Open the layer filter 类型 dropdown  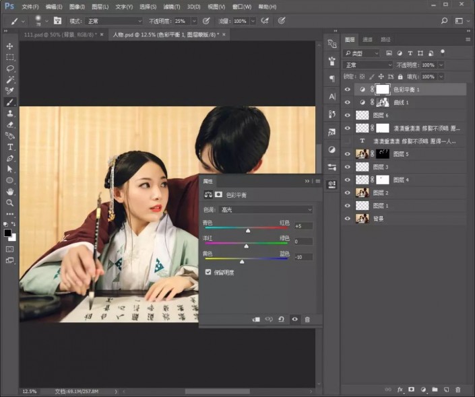pos(361,53)
